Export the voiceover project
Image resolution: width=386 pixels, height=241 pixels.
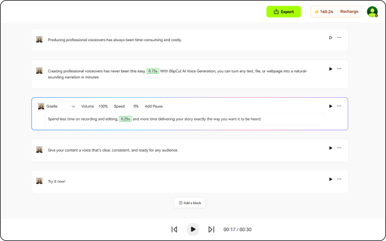(283, 12)
